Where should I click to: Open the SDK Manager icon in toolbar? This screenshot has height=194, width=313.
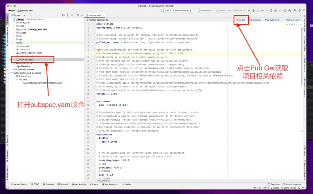pos(290,11)
